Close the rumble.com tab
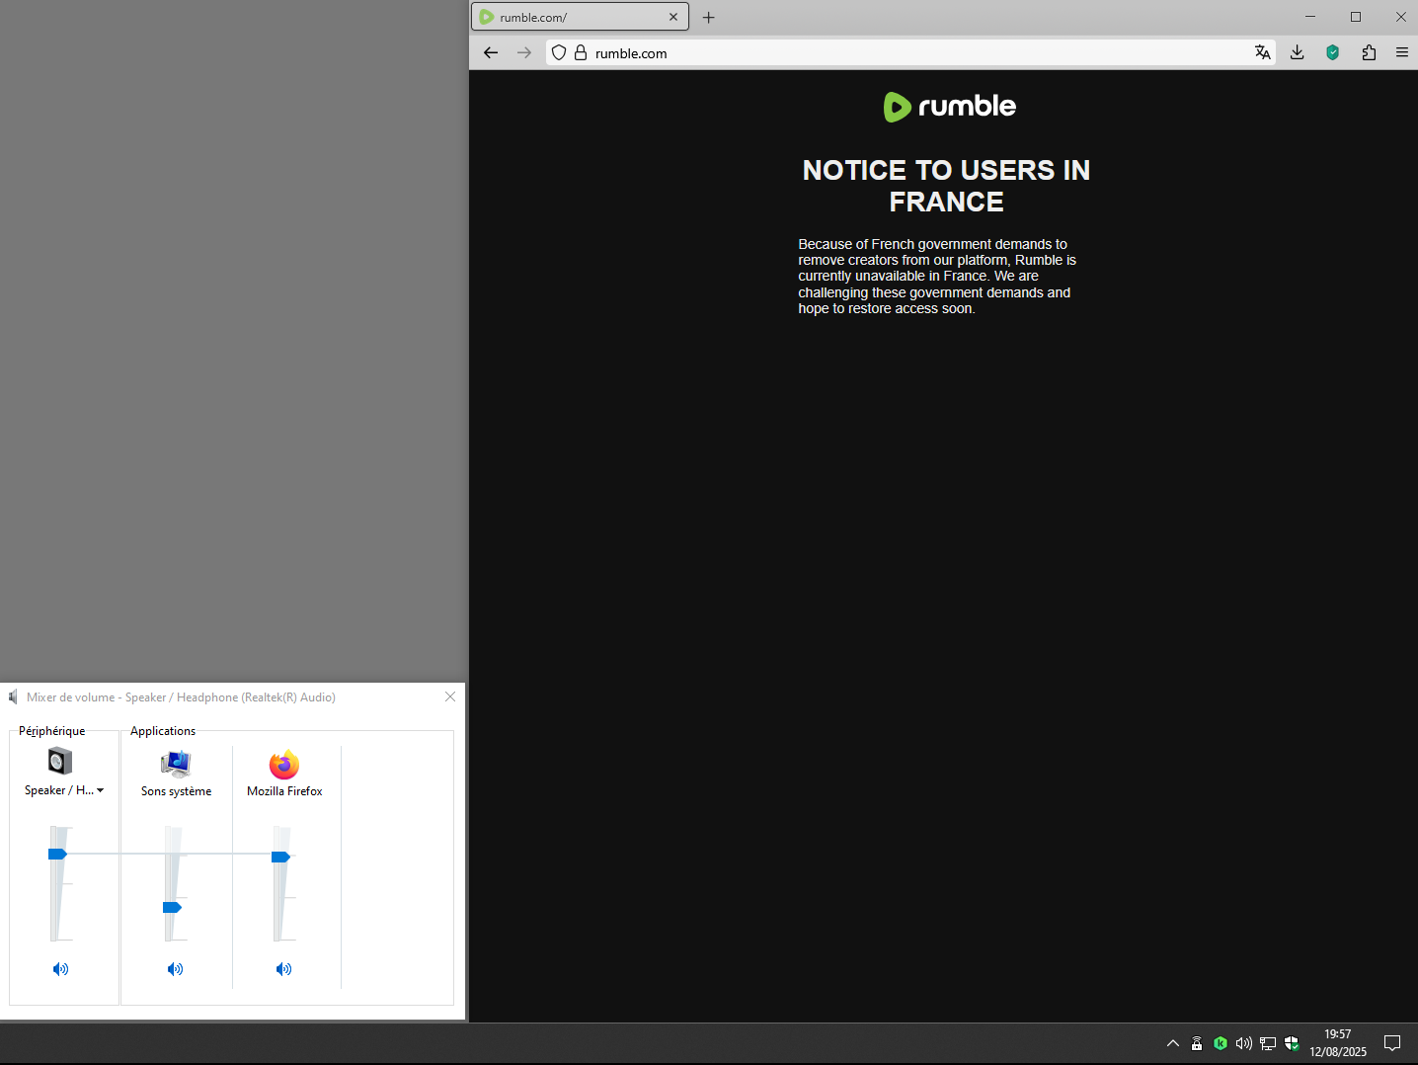 673,17
